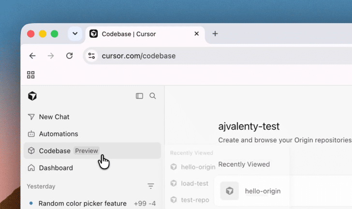Toggle the sidebar panel icon
Screen dimensions: 352x209
pyautogui.click(x=139, y=96)
